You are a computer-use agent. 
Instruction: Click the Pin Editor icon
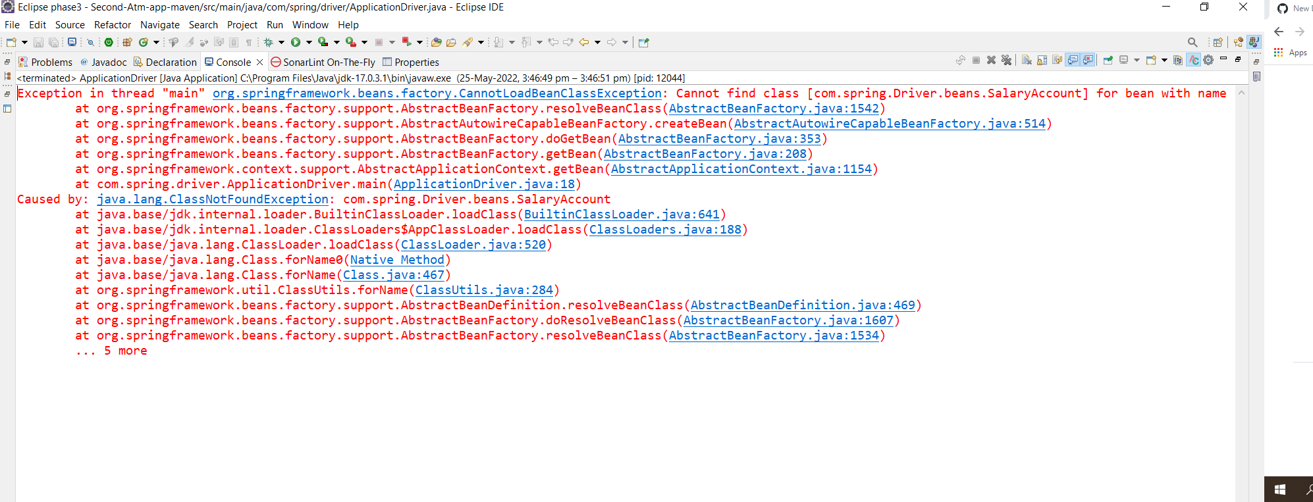point(644,42)
